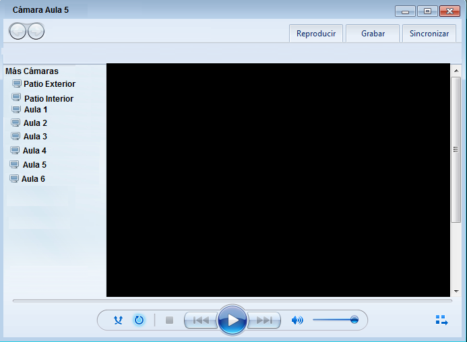Open the Aula 2 camera
This screenshot has width=467, height=342.
[x=35, y=123]
